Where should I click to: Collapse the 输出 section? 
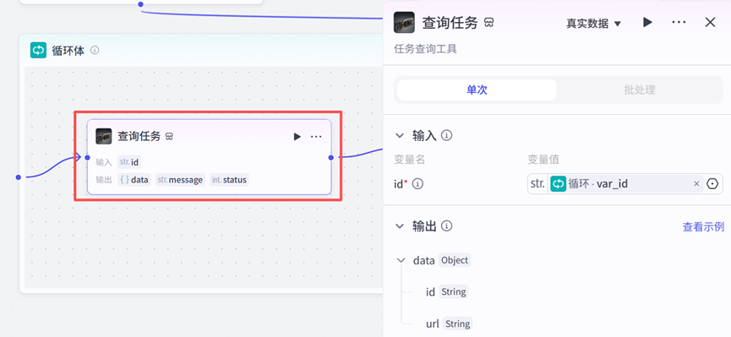400,226
